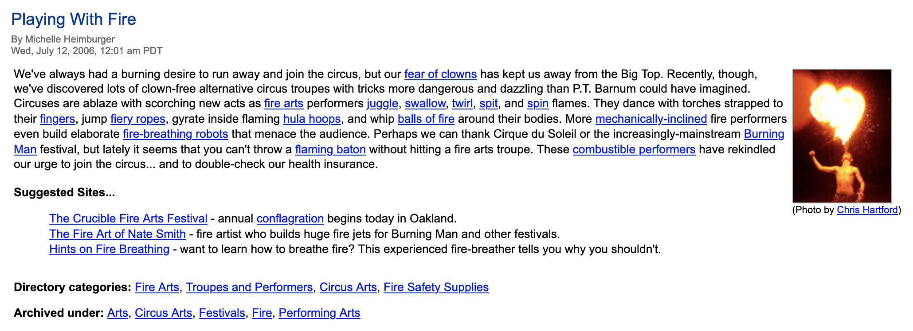Open the Performing Arts archive link

[319, 313]
